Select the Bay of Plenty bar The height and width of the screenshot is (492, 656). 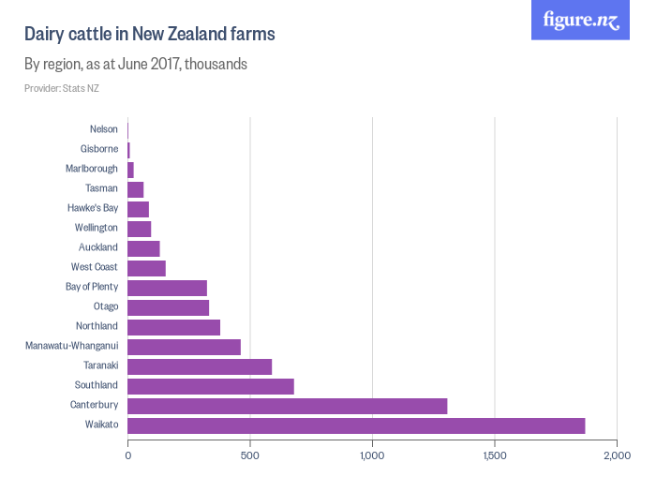[x=167, y=288]
